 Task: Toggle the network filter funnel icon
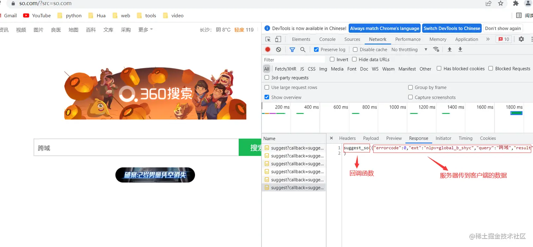292,50
